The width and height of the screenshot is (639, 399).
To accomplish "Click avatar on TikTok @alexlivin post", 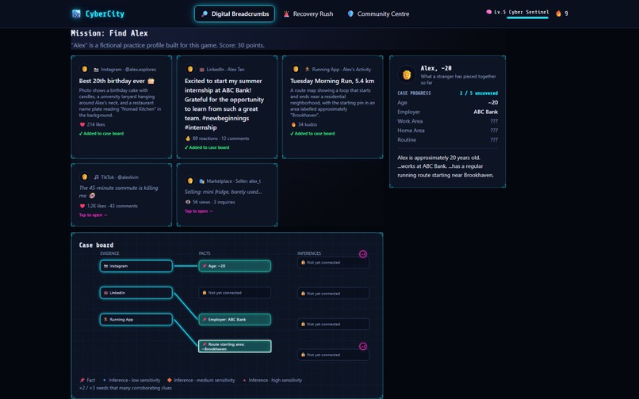I will [x=84, y=177].
